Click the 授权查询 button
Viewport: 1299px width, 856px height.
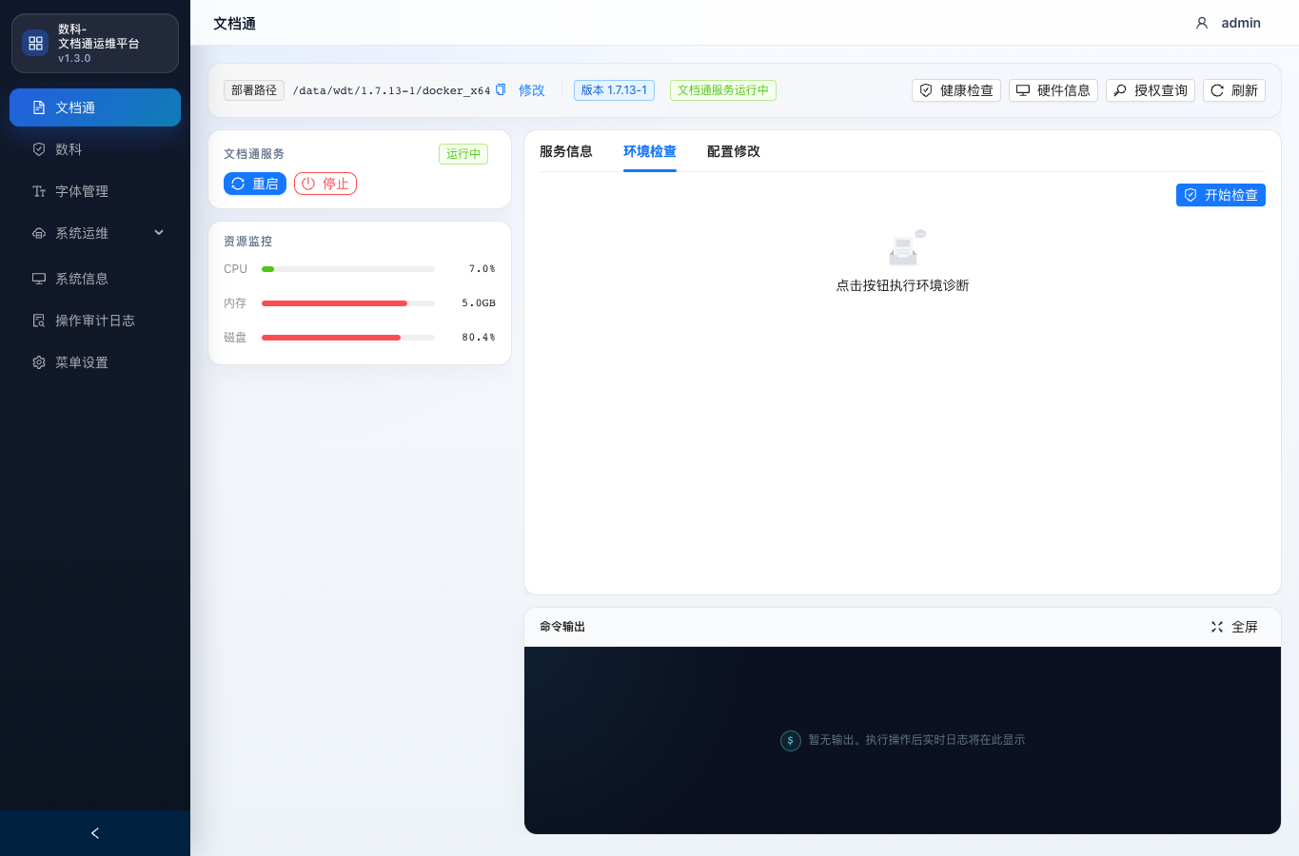pos(1151,90)
